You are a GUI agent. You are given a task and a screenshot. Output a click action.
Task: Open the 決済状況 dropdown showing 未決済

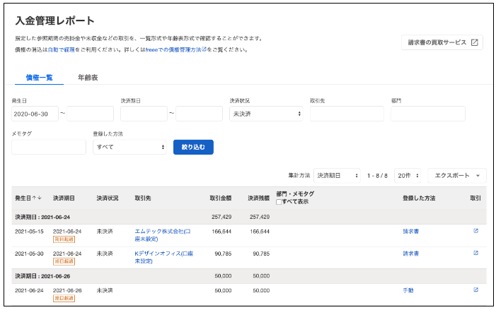pyautogui.click(x=266, y=114)
